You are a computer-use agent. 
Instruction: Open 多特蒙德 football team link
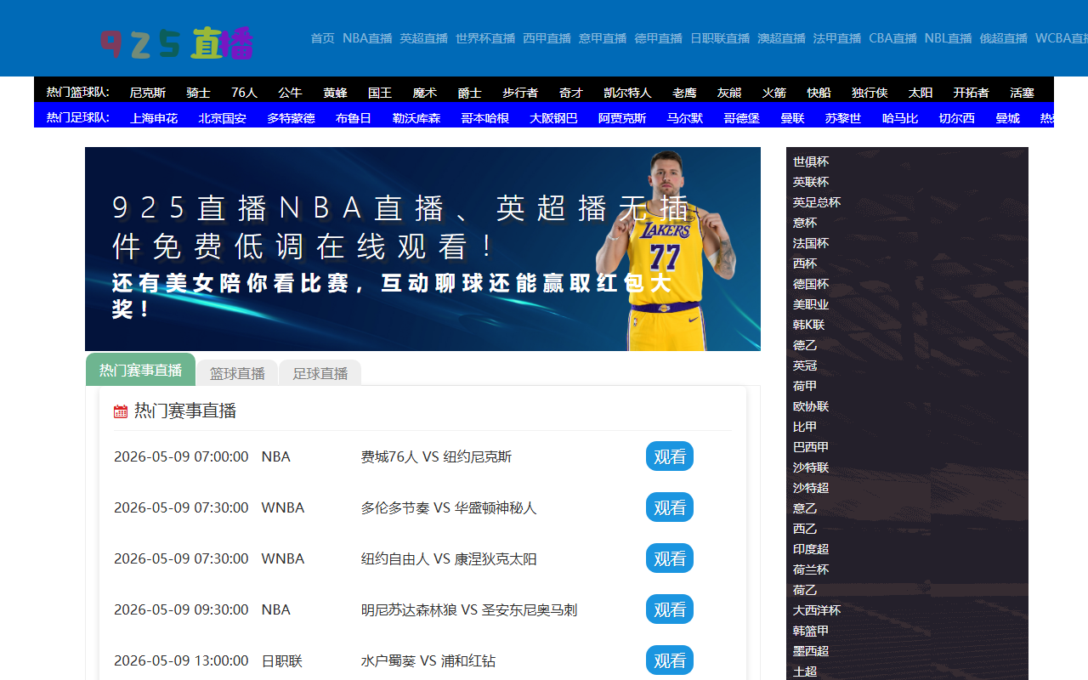[291, 118]
